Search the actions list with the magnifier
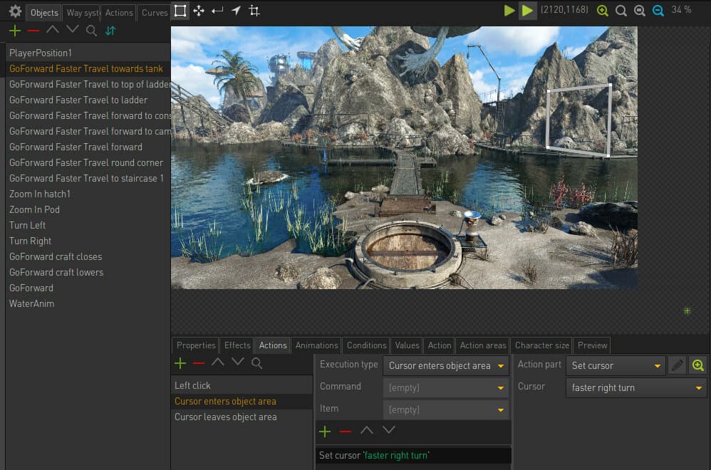Screen dimensions: 711x470 [256, 363]
